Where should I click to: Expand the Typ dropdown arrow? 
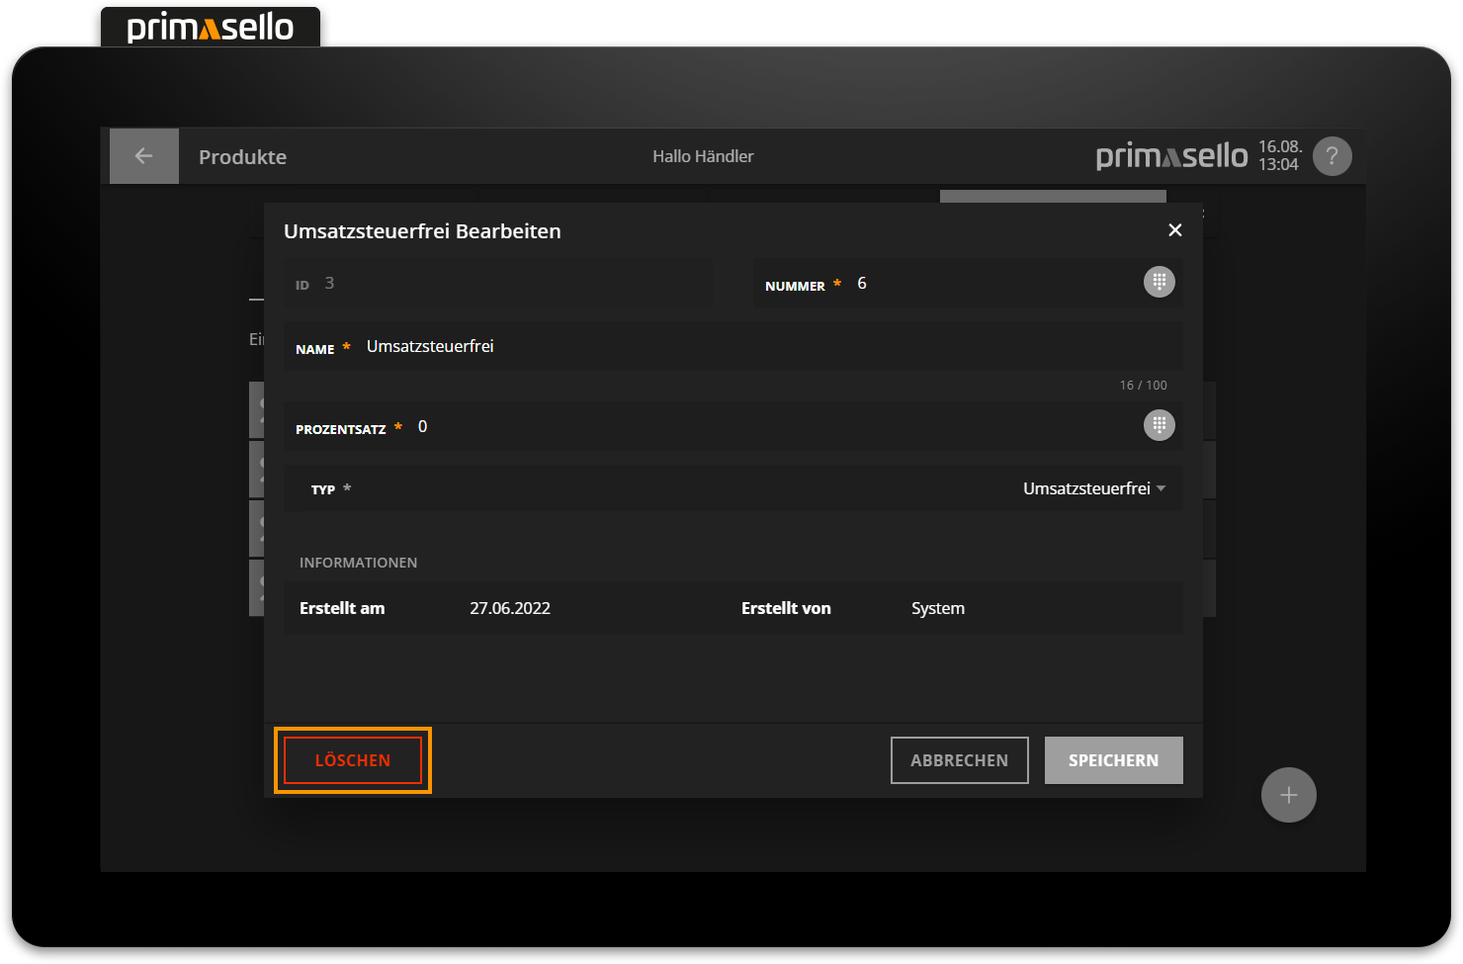[1161, 488]
